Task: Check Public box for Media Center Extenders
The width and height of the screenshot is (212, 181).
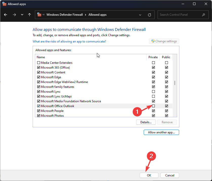Action: [166, 63]
